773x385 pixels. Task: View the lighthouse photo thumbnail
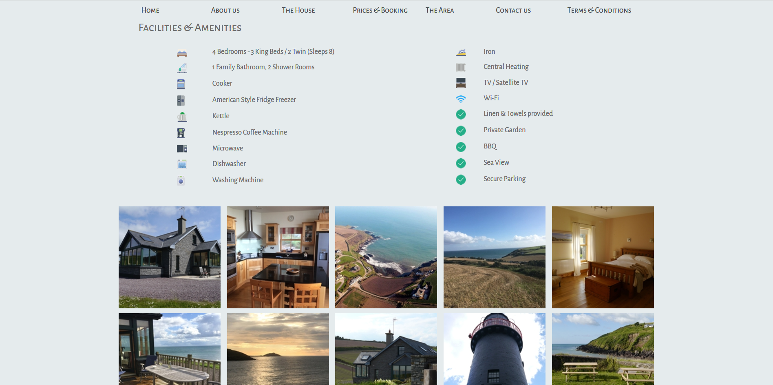coord(494,349)
